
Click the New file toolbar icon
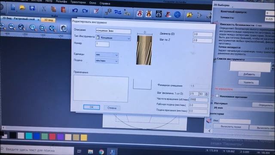(13, 8)
